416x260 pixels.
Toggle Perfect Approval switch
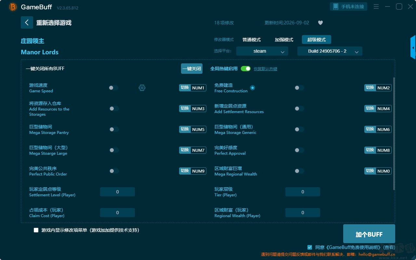click(299, 150)
